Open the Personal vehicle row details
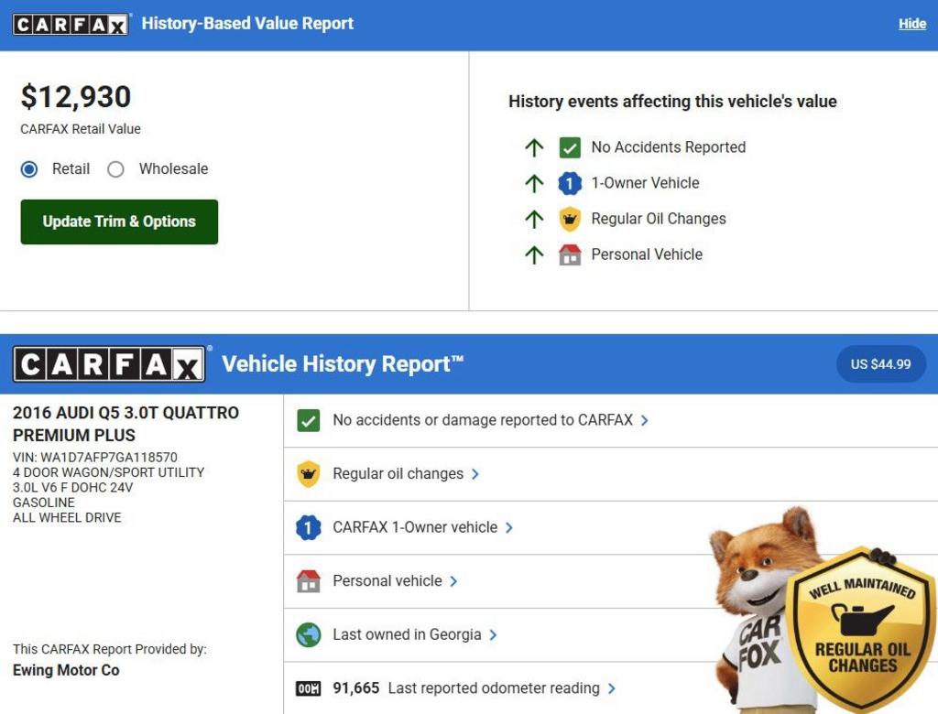This screenshot has width=938, height=714. (395, 581)
